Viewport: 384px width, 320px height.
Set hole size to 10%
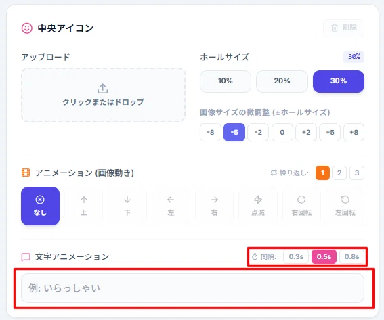[226, 81]
